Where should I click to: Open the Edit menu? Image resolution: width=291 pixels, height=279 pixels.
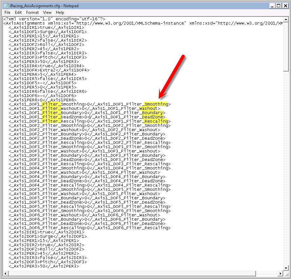point(18,12)
